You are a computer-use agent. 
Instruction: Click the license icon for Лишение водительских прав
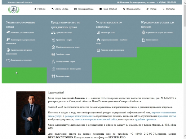pyautogui.click(x=98, y=50)
